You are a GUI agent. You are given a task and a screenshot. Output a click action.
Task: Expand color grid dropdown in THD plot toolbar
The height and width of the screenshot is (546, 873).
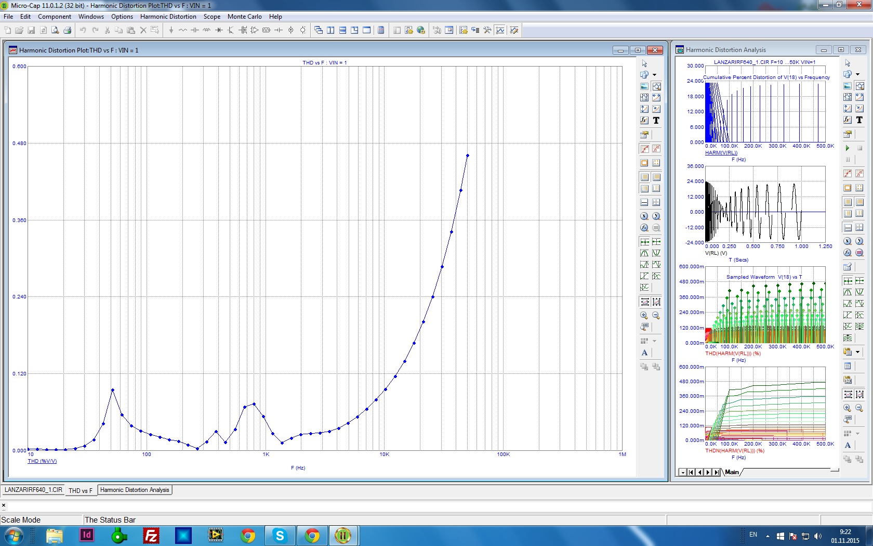click(x=654, y=341)
